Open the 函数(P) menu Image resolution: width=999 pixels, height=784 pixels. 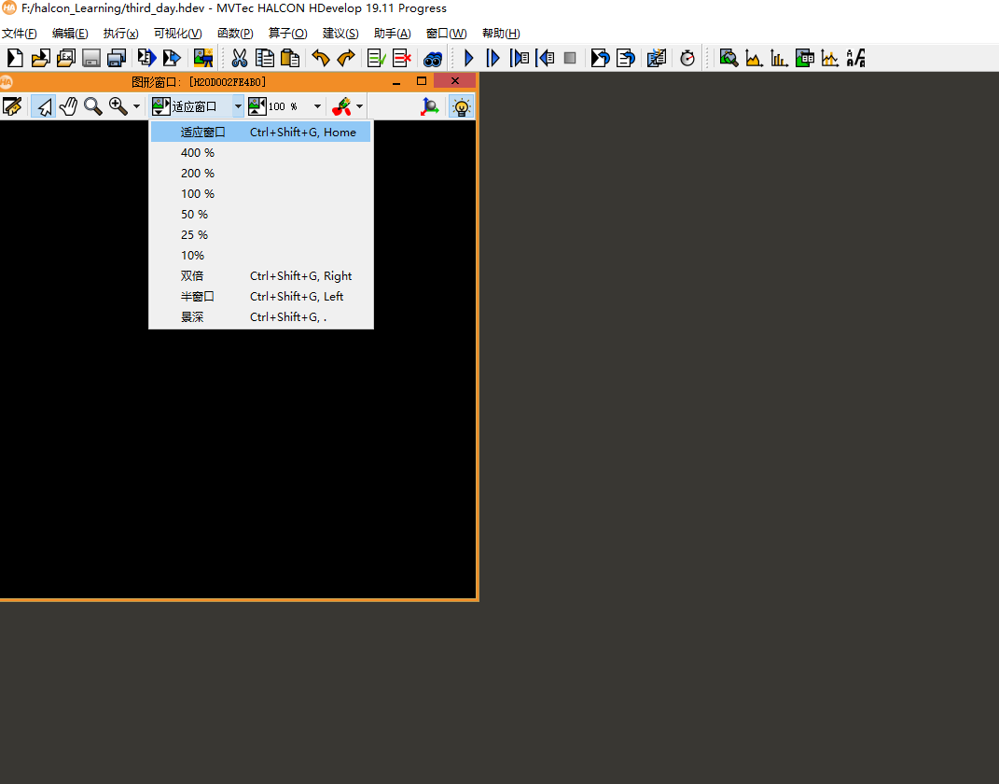(235, 34)
